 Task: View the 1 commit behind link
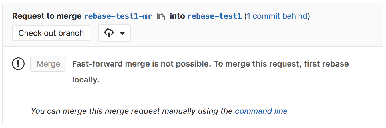277,16
